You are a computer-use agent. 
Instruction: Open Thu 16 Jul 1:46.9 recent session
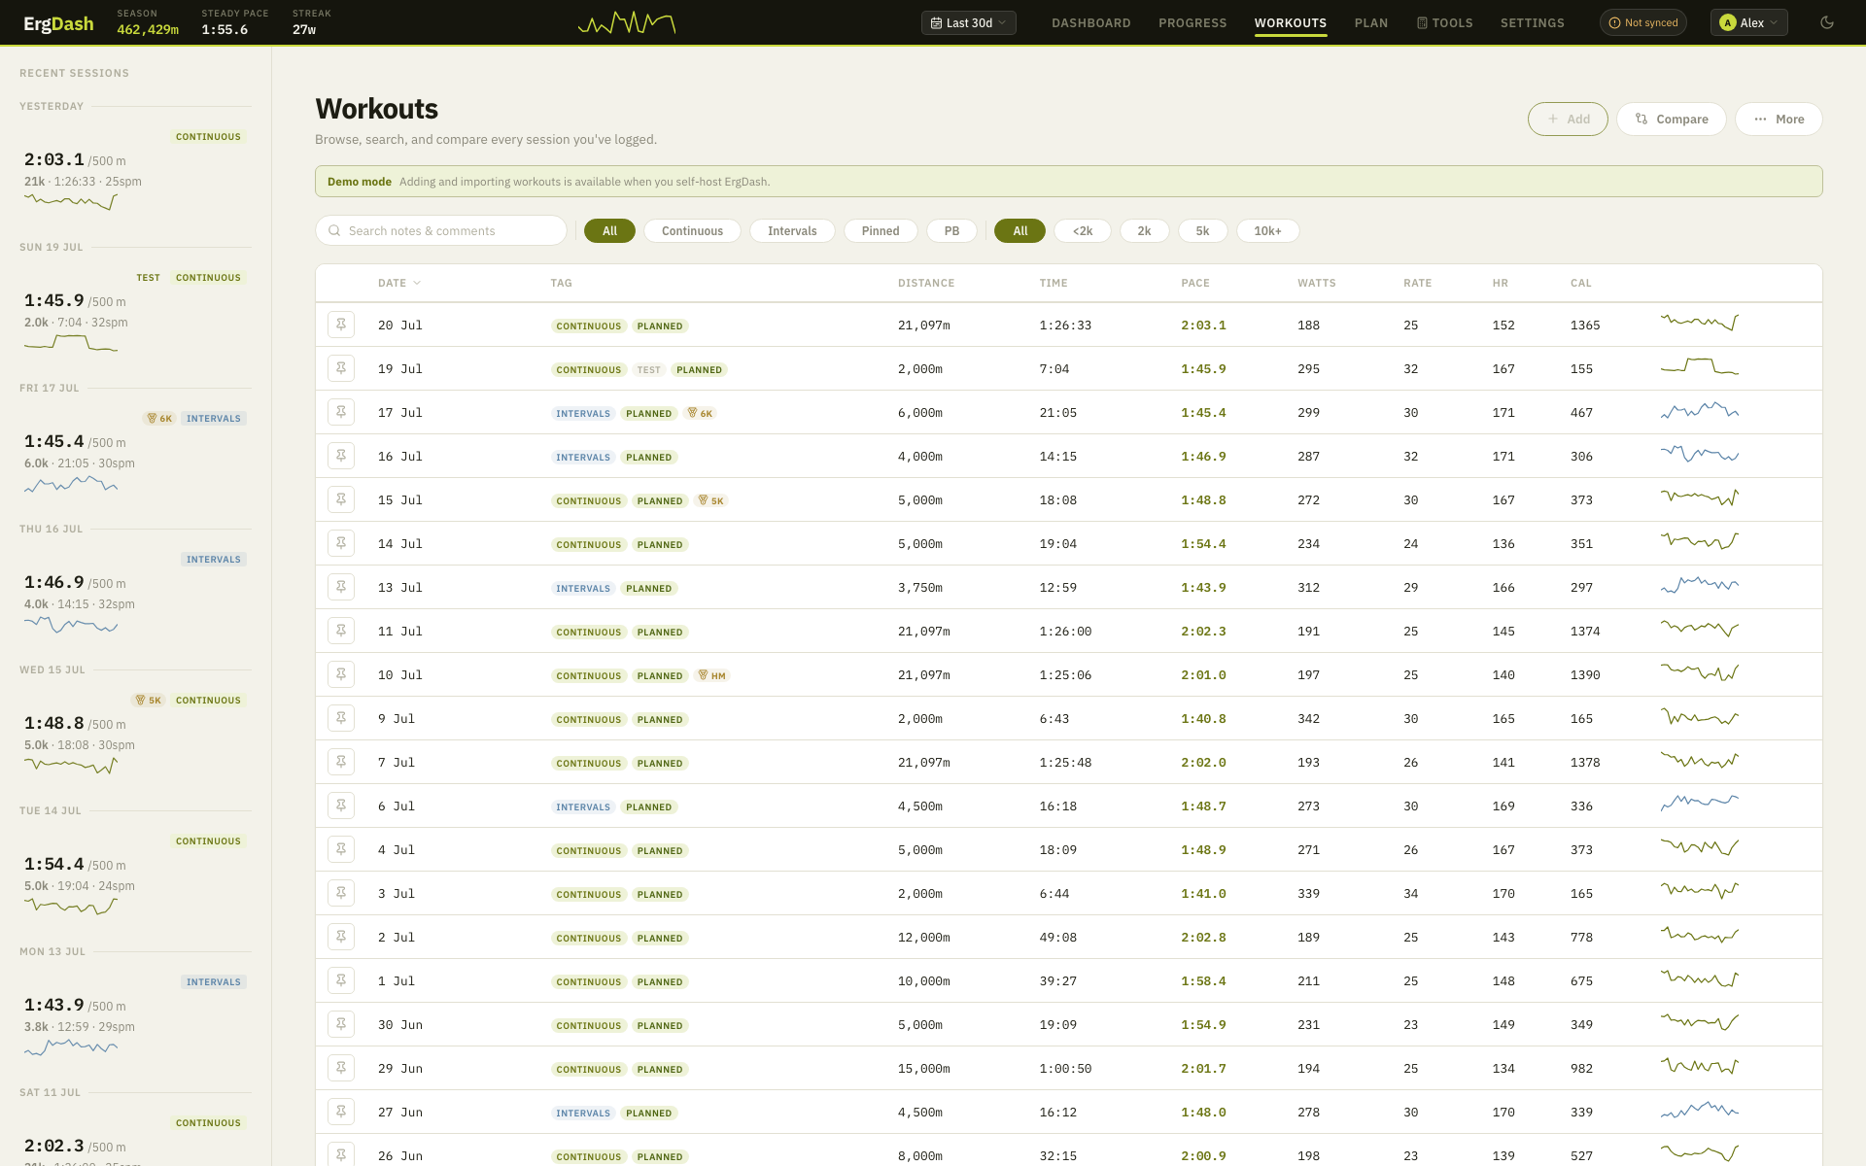(135, 594)
